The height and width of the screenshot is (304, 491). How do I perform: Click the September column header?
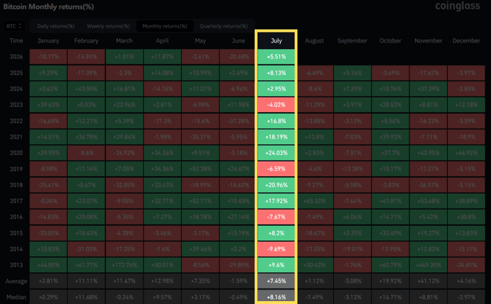352,40
